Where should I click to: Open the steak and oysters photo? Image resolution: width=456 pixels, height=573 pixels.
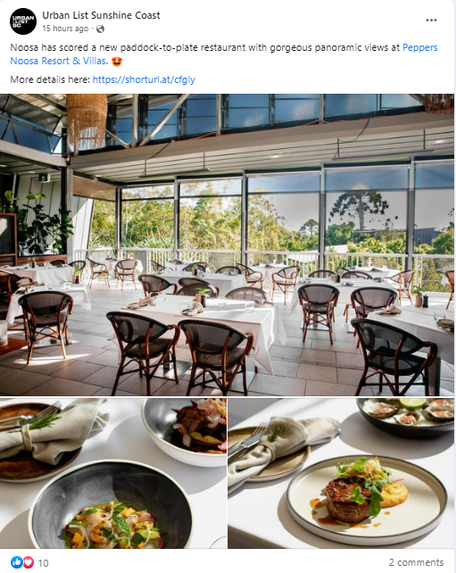point(341,473)
